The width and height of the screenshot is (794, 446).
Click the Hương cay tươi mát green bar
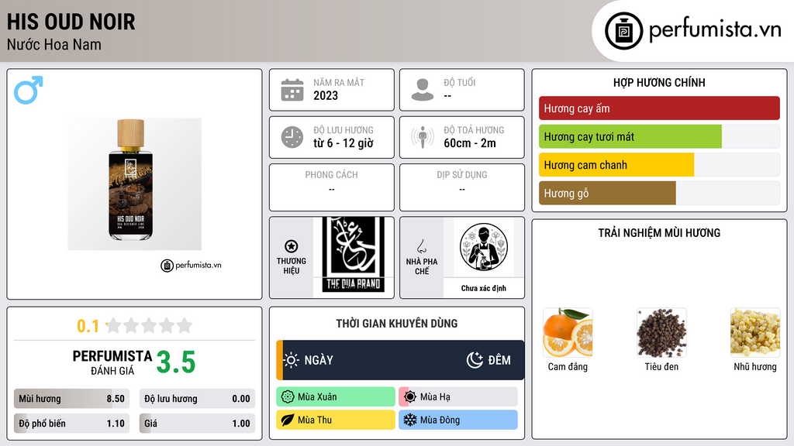coord(630,136)
